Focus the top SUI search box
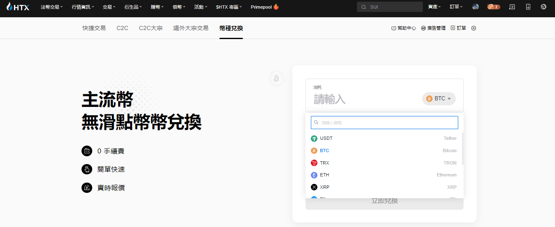Screen dimensions: 555x227 click(389, 7)
